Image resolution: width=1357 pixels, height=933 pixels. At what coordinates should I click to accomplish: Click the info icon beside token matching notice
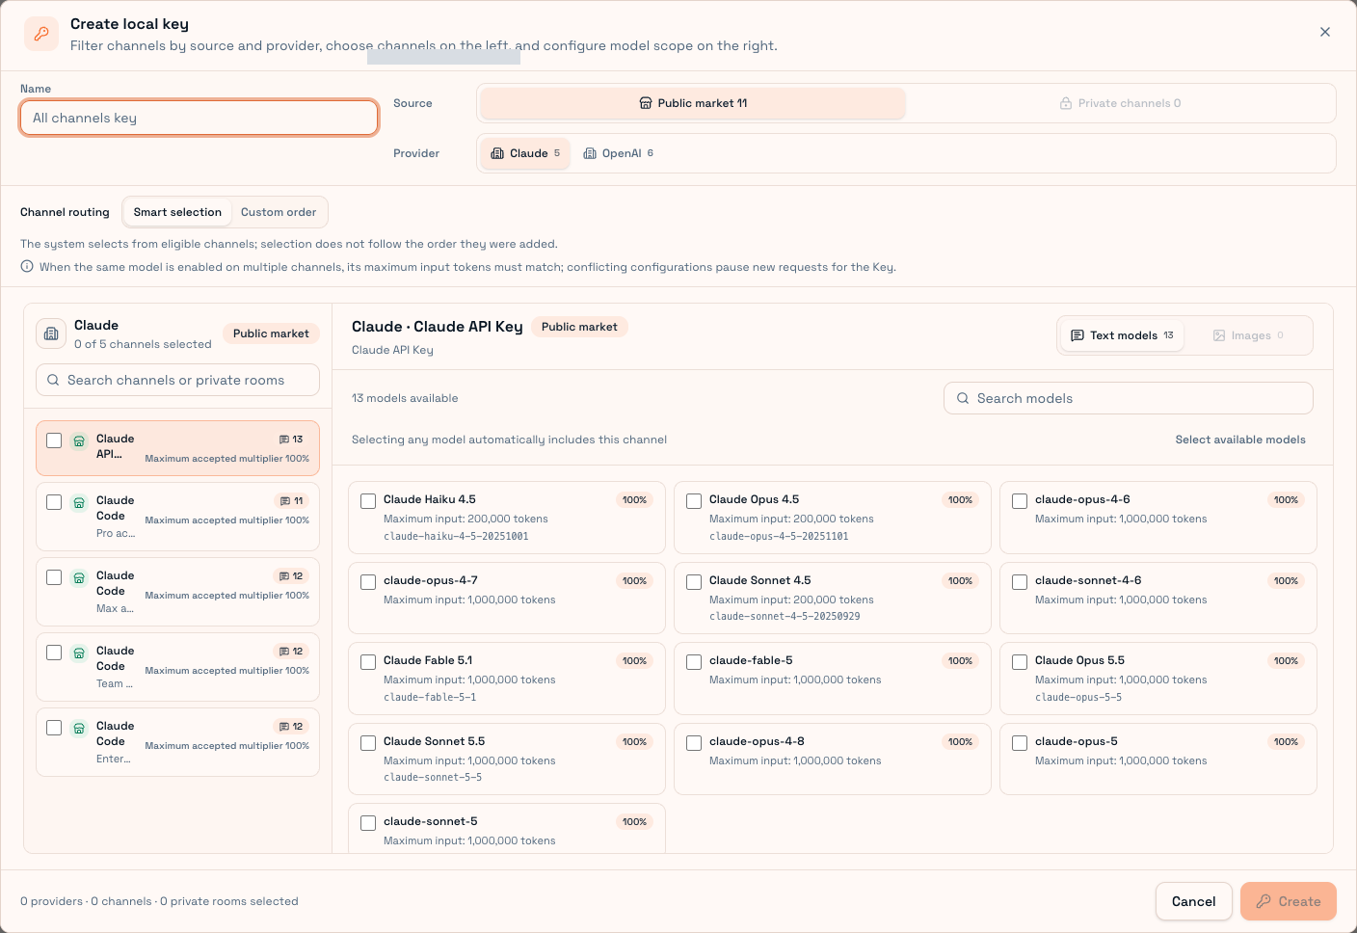(x=27, y=267)
